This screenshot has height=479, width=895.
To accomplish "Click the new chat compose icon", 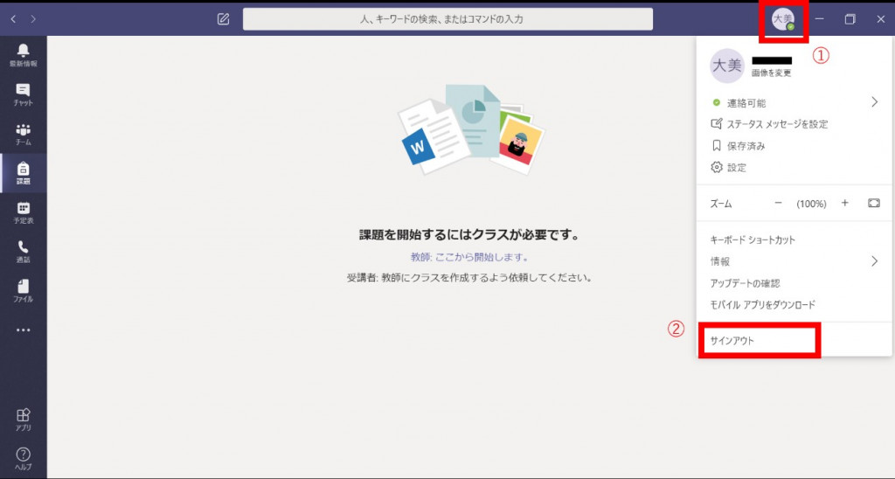I will (223, 18).
